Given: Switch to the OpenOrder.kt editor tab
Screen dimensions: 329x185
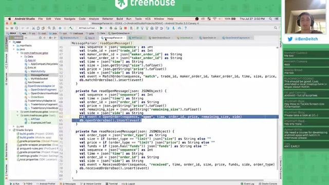Looking at the screenshot, I should pos(209,38).
